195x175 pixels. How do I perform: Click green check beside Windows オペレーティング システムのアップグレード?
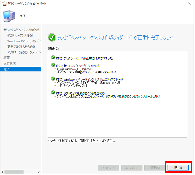pos(53,79)
